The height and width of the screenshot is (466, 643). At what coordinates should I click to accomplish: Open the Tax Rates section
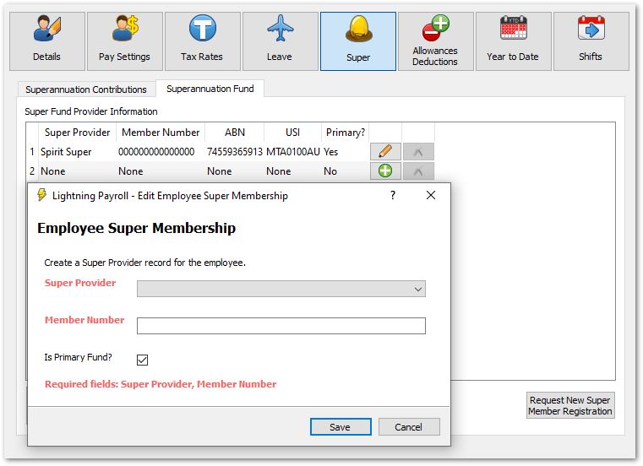pyautogui.click(x=202, y=41)
